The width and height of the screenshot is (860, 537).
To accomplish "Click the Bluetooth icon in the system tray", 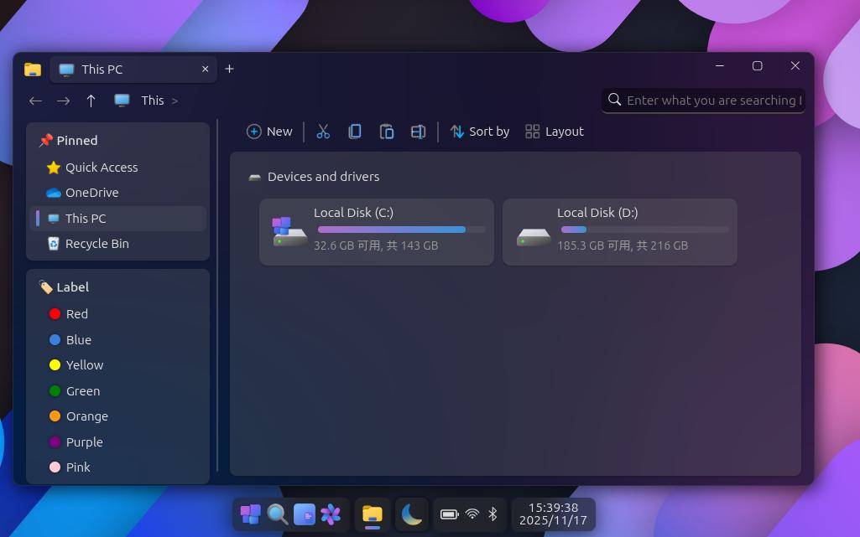I will [x=493, y=514].
